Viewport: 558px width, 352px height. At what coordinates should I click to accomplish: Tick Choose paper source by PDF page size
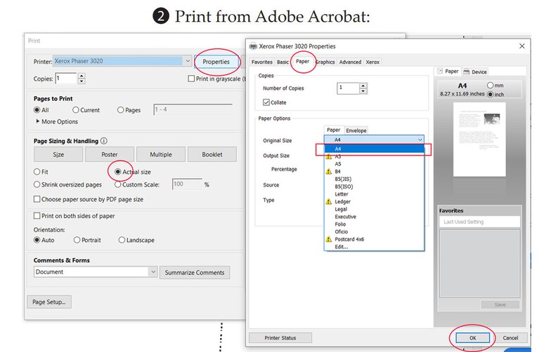(x=37, y=199)
